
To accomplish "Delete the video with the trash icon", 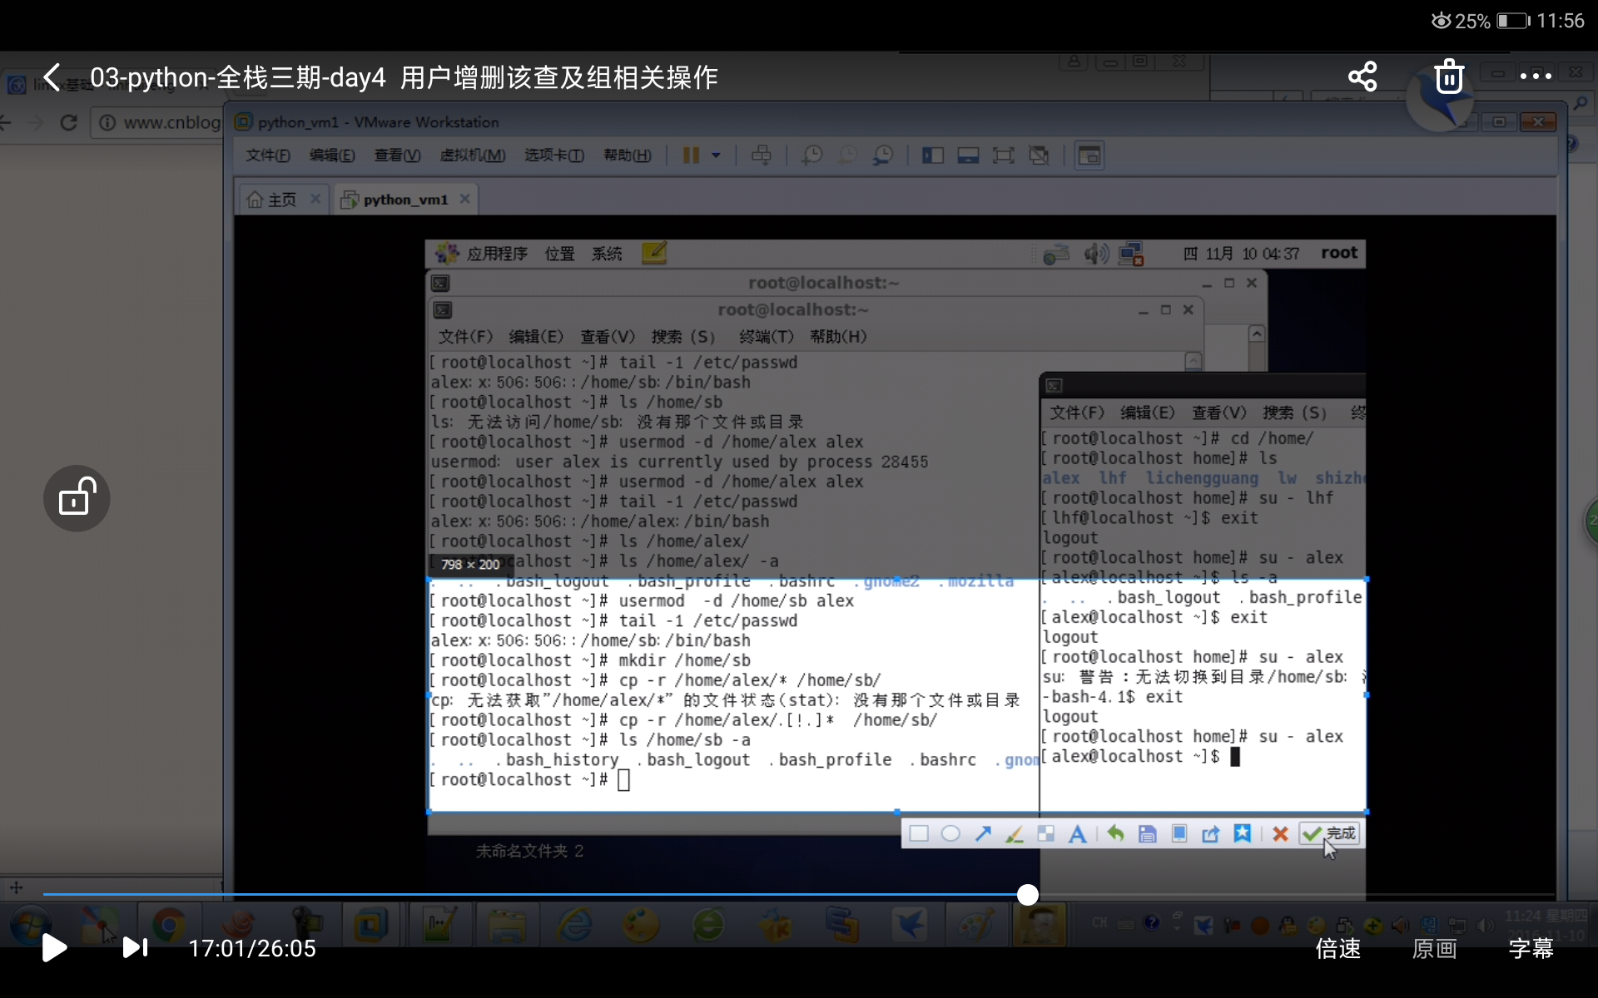I will point(1449,77).
